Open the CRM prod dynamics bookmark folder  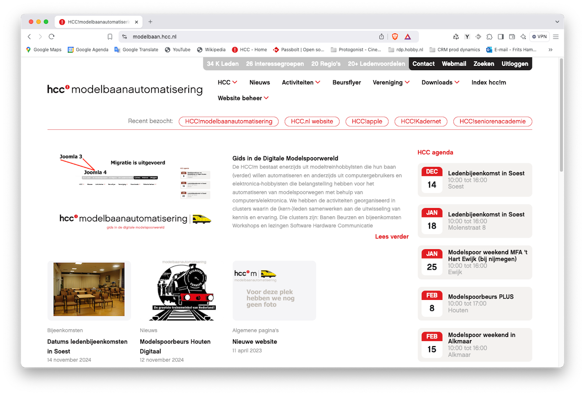455,49
